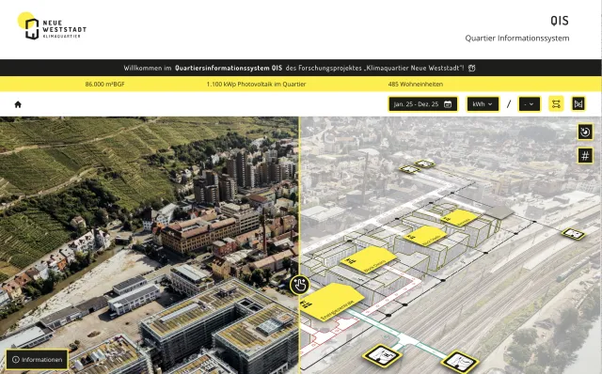Open the dash reference dropdown after slash
This screenshot has height=374, width=602.
coord(529,104)
